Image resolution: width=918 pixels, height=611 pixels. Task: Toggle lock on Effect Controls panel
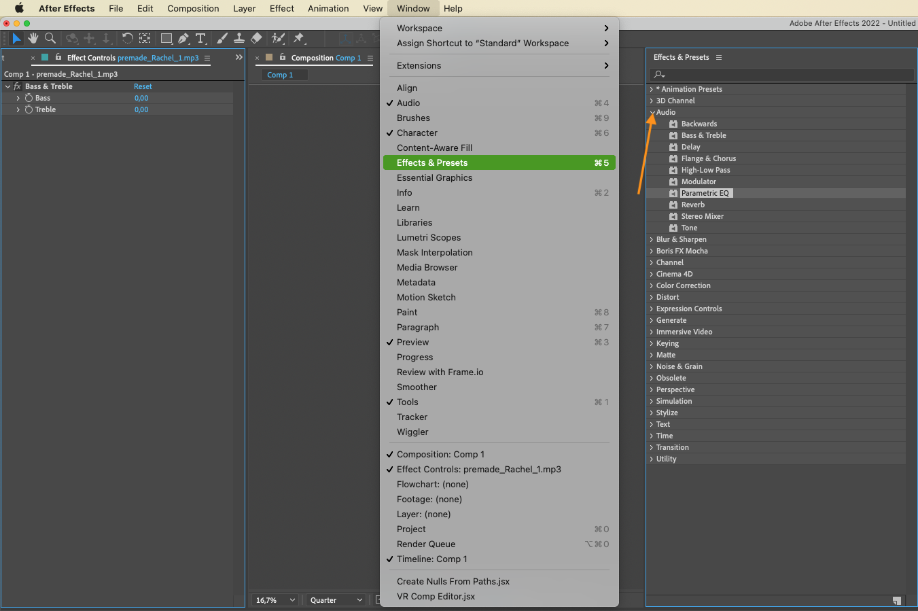point(58,58)
